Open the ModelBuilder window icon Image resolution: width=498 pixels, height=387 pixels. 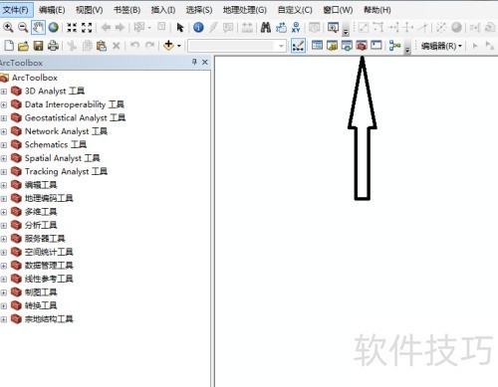[394, 46]
